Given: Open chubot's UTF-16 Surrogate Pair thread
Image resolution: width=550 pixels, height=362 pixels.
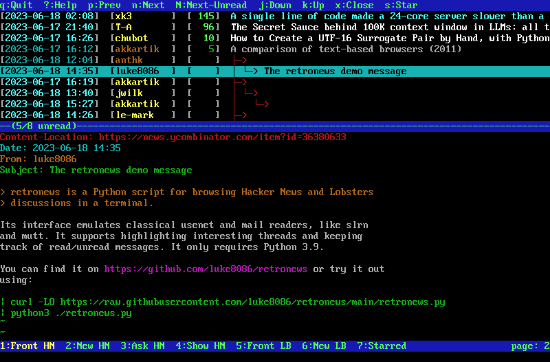Looking at the screenshot, I should point(275,38).
